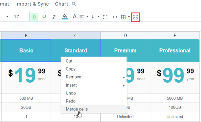Open the fill color bucket tool

[x=65, y=17]
